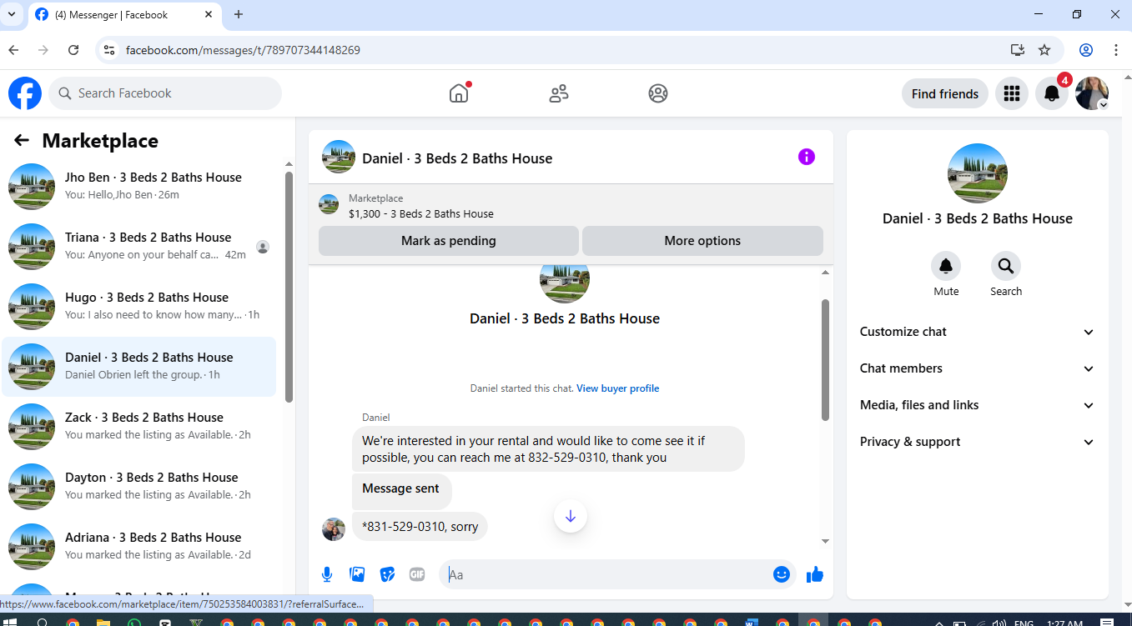
Task: Click the conversation list scrollbar
Action: point(289,288)
